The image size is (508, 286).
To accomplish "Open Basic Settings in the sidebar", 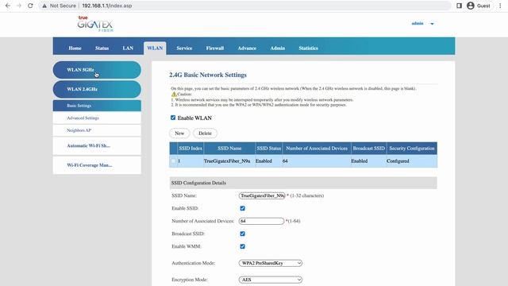I will 97,106.
